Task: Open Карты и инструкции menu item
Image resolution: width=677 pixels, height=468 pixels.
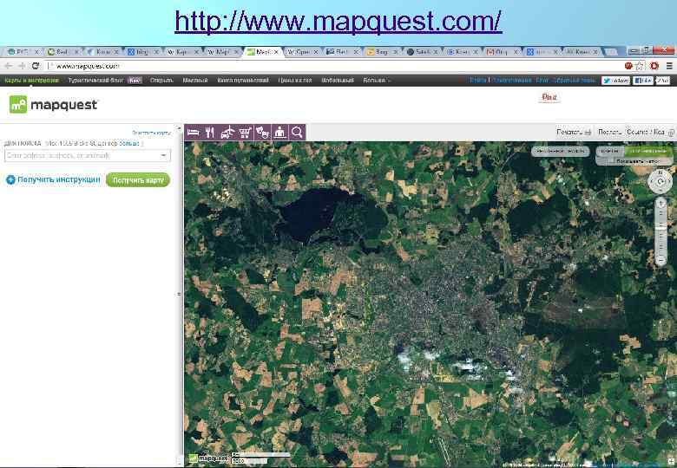Action: coord(31,81)
